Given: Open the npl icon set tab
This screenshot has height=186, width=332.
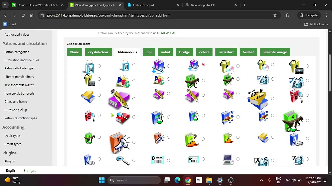Looking at the screenshot, I should (149, 52).
